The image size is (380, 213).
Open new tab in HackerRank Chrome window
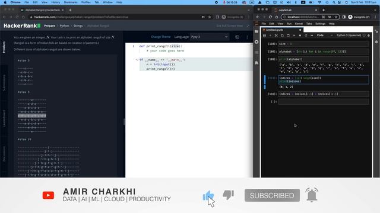point(70,10)
